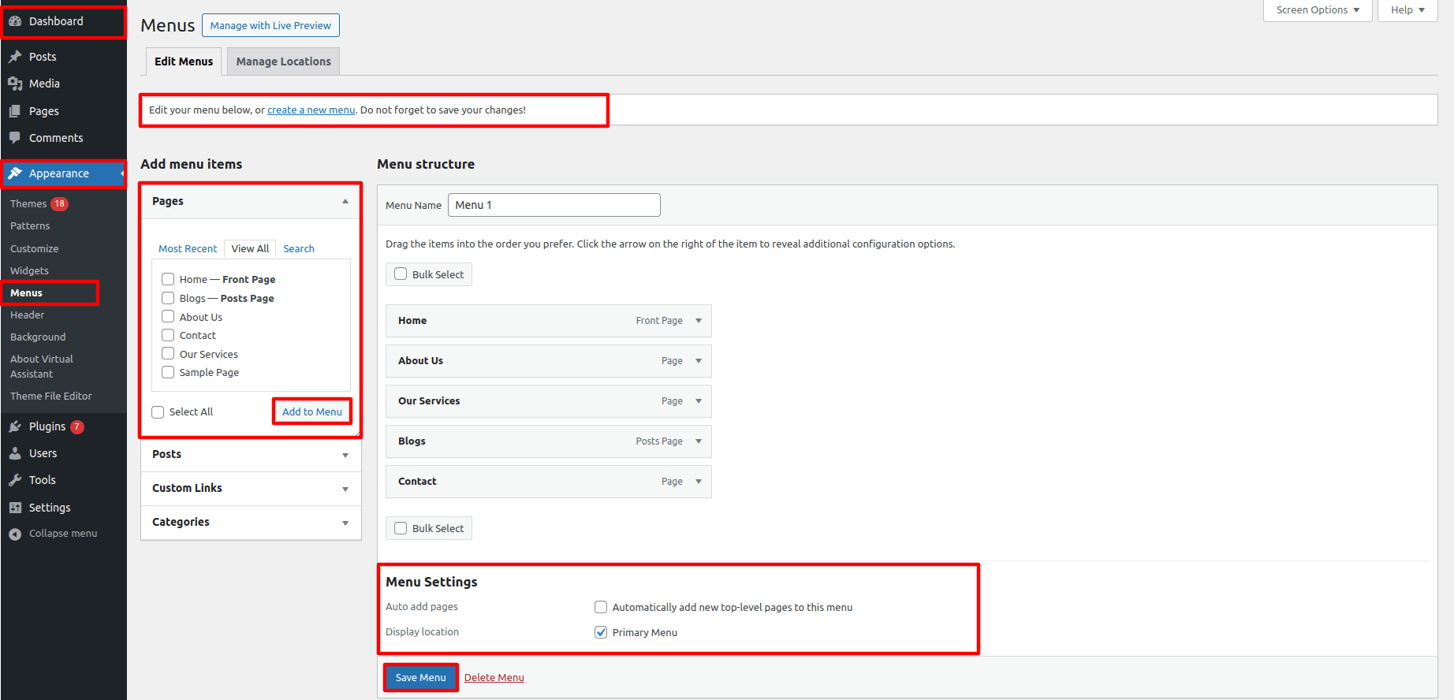Click the Tools wrench icon
Viewport: 1454px width, 700px height.
pyautogui.click(x=15, y=480)
